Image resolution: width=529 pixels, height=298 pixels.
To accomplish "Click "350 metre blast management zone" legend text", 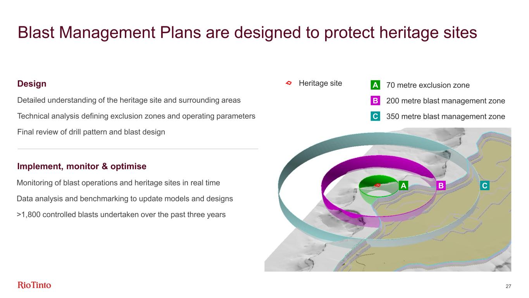I will pos(446,116).
